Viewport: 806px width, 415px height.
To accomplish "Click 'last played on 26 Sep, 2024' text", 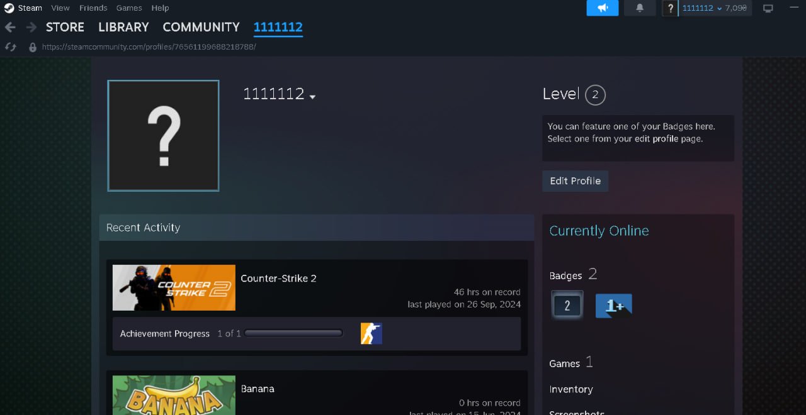I will [x=464, y=304].
